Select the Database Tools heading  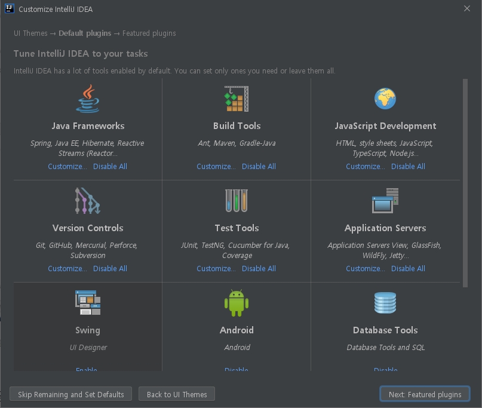click(385, 330)
